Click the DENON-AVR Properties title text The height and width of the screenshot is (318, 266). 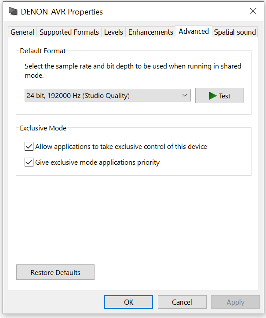[x=62, y=12]
